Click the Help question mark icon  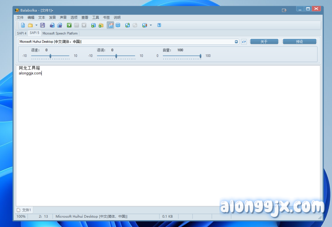[159, 25]
